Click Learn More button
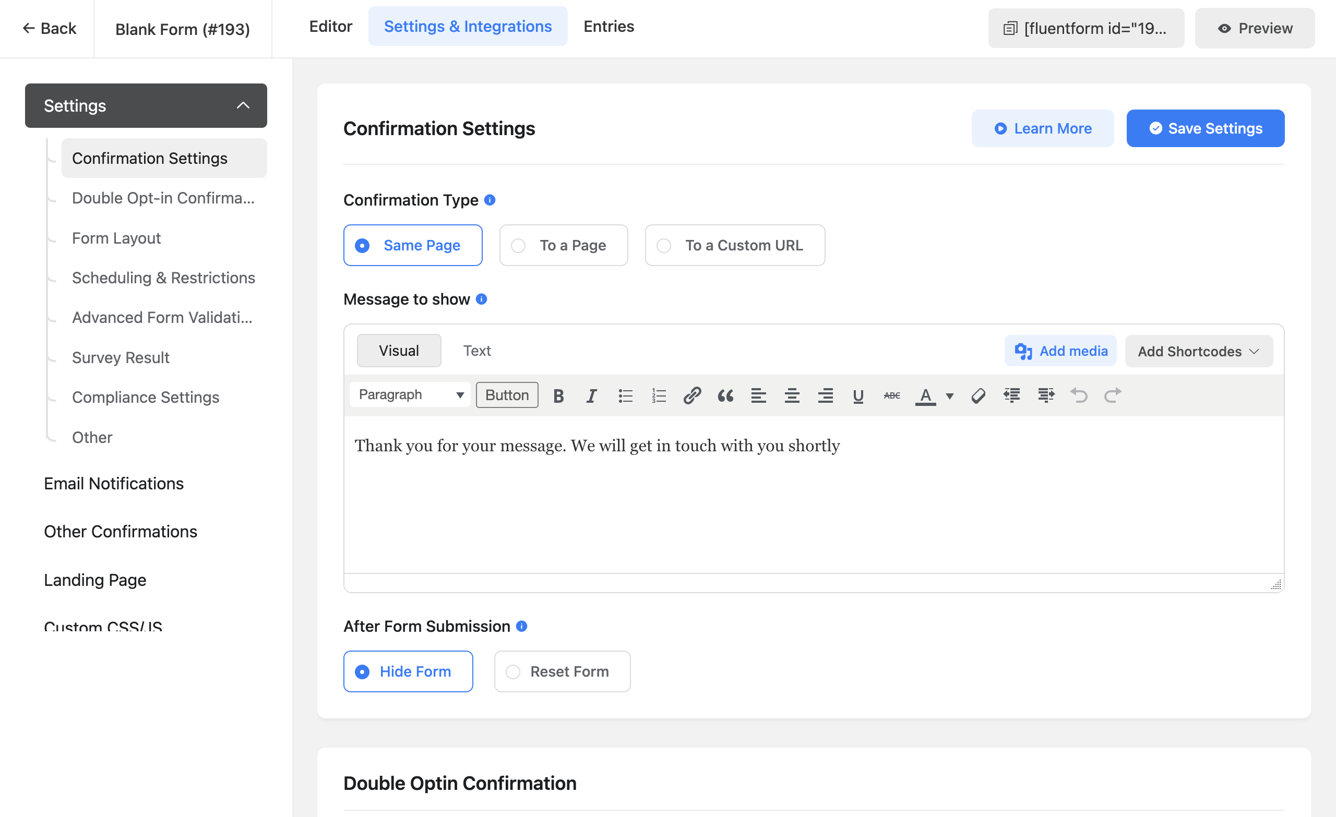The height and width of the screenshot is (817, 1336). click(x=1042, y=128)
